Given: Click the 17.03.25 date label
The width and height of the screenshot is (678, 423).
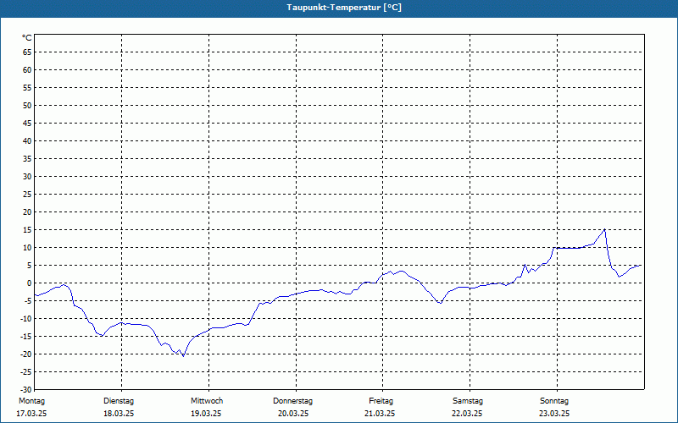Looking at the screenshot, I should (31, 414).
